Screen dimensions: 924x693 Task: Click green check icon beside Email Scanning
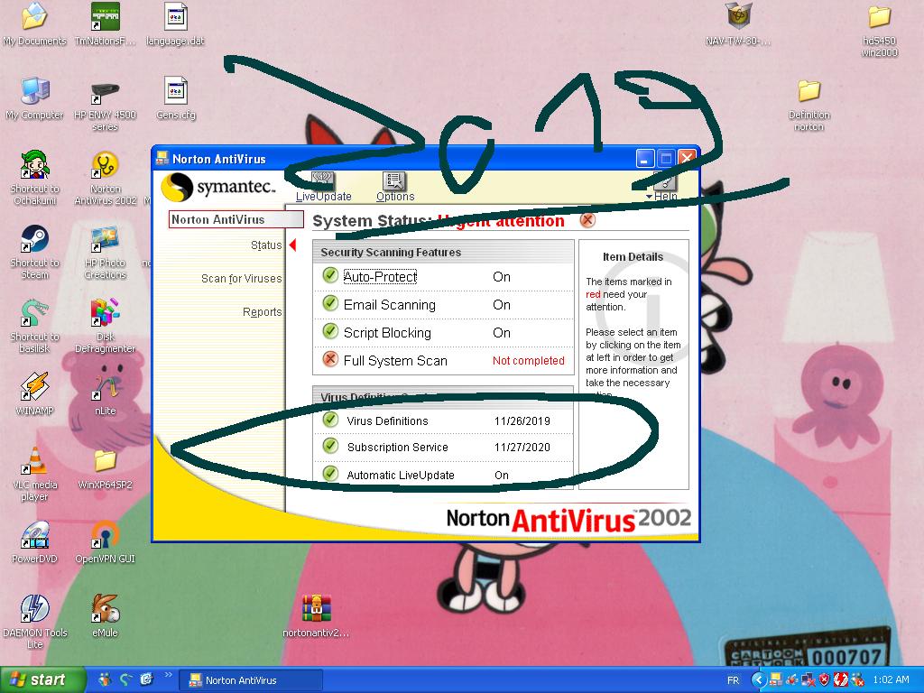coord(330,303)
